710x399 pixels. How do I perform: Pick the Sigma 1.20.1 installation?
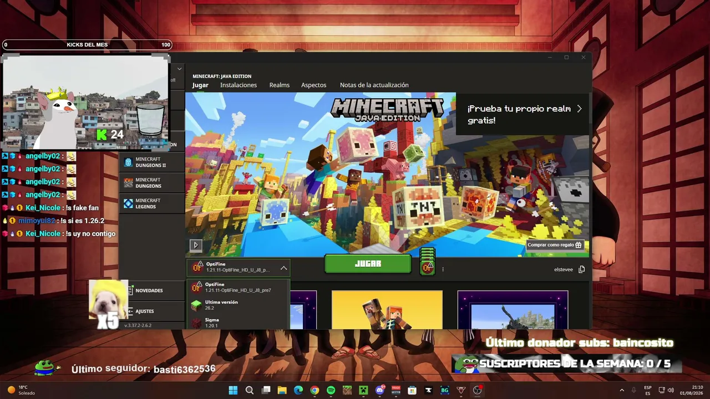(x=238, y=322)
